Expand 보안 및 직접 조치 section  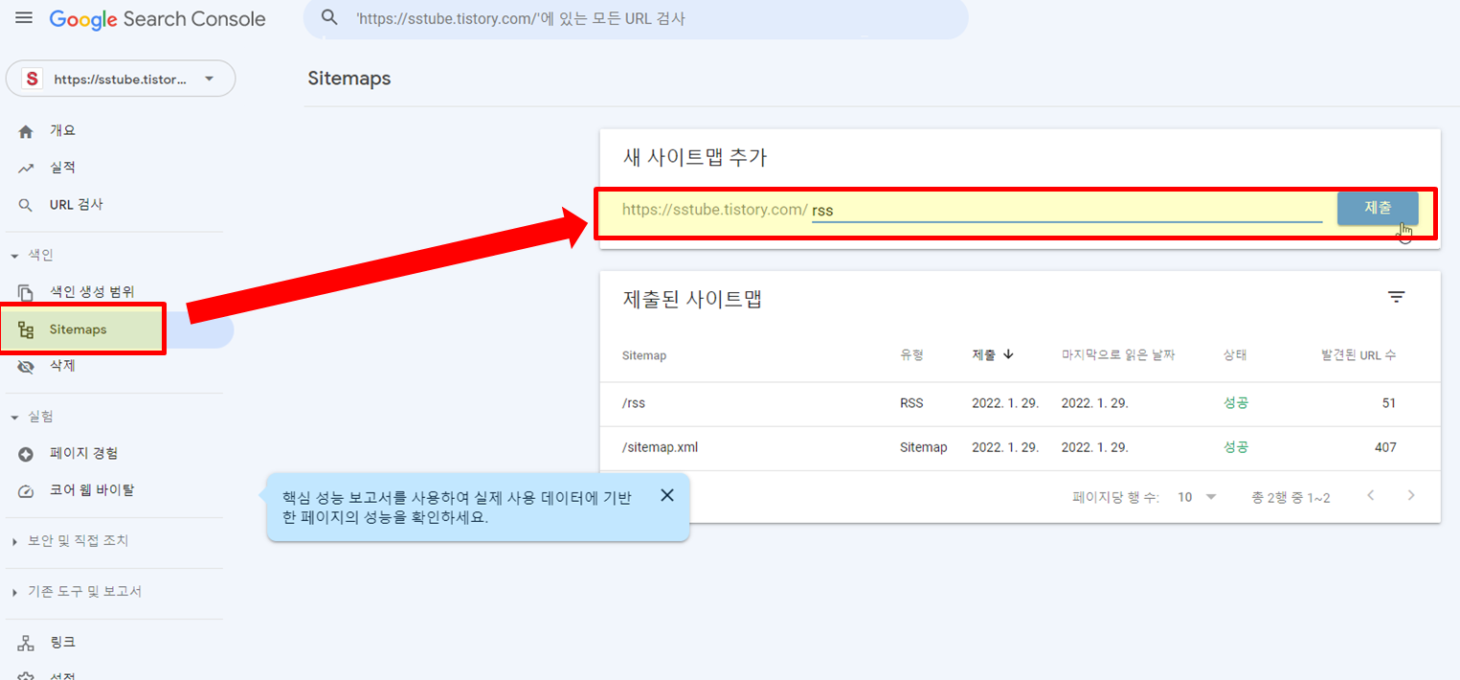click(x=69, y=541)
